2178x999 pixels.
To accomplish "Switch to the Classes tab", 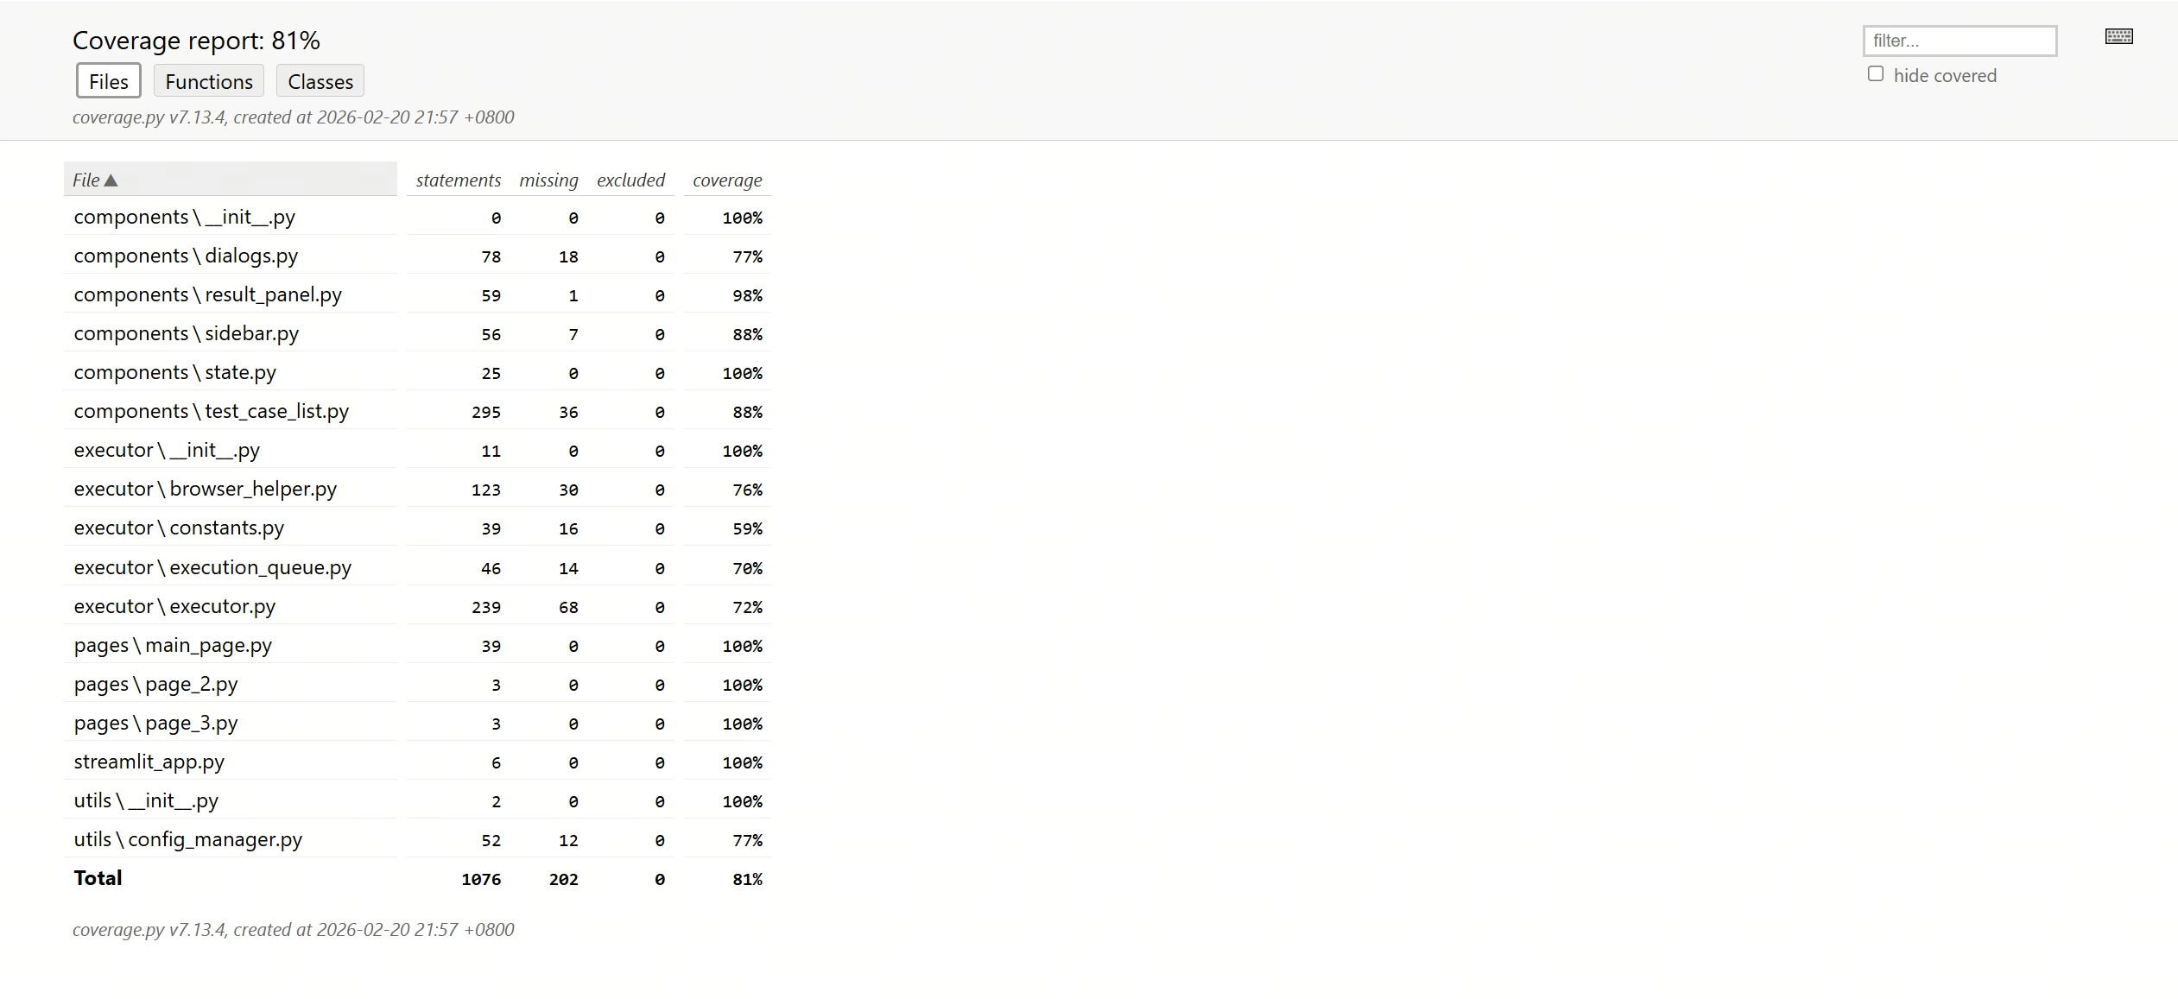I will (320, 81).
